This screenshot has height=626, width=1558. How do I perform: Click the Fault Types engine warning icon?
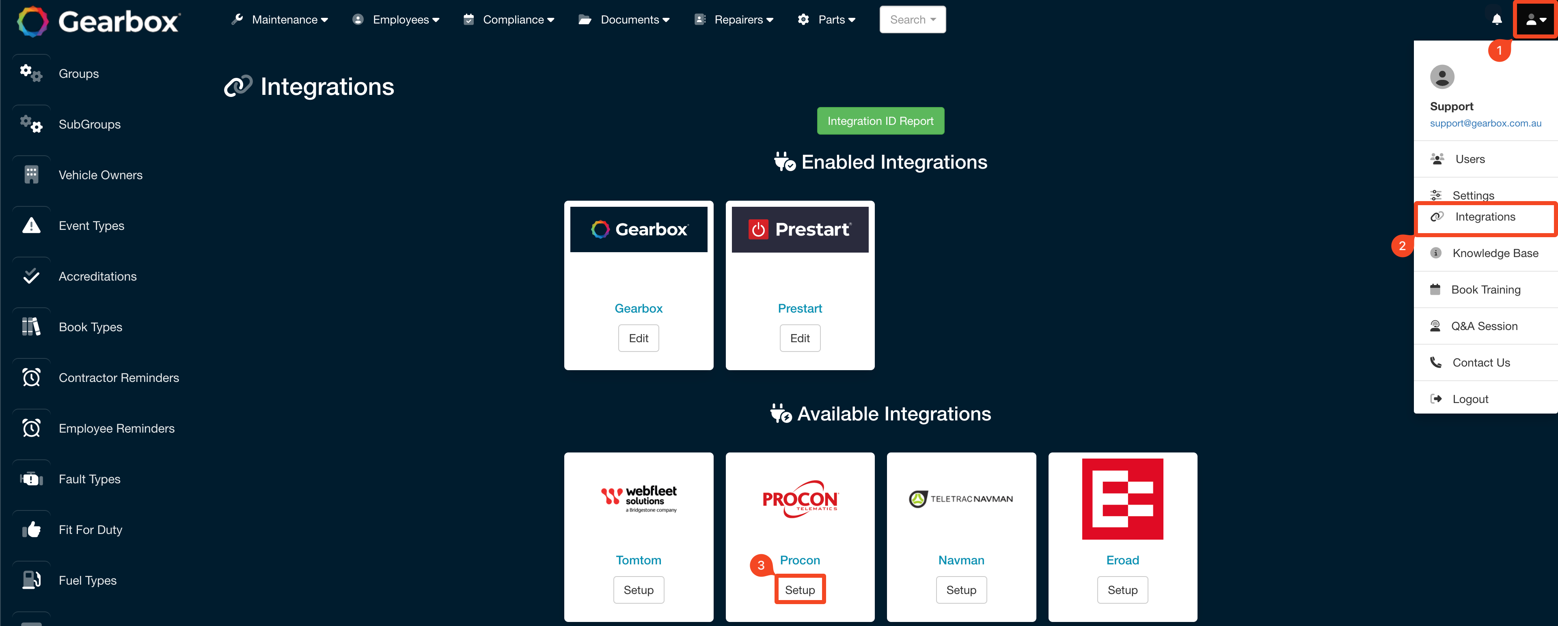[x=31, y=479]
